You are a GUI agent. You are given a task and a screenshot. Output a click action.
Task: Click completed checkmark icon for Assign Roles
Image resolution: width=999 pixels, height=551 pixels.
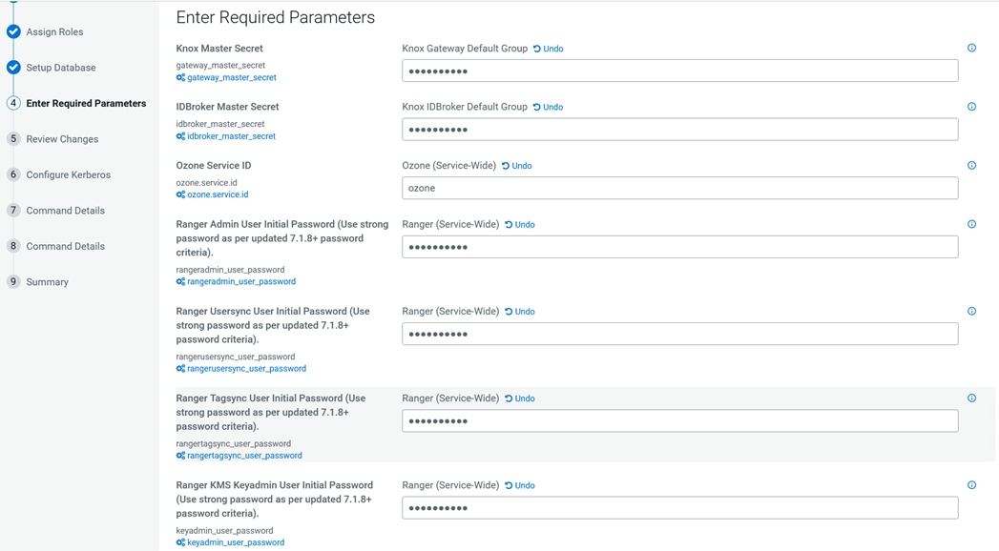point(13,31)
